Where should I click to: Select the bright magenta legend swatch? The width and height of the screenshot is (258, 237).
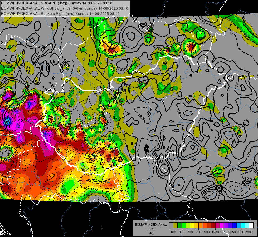click(222, 225)
